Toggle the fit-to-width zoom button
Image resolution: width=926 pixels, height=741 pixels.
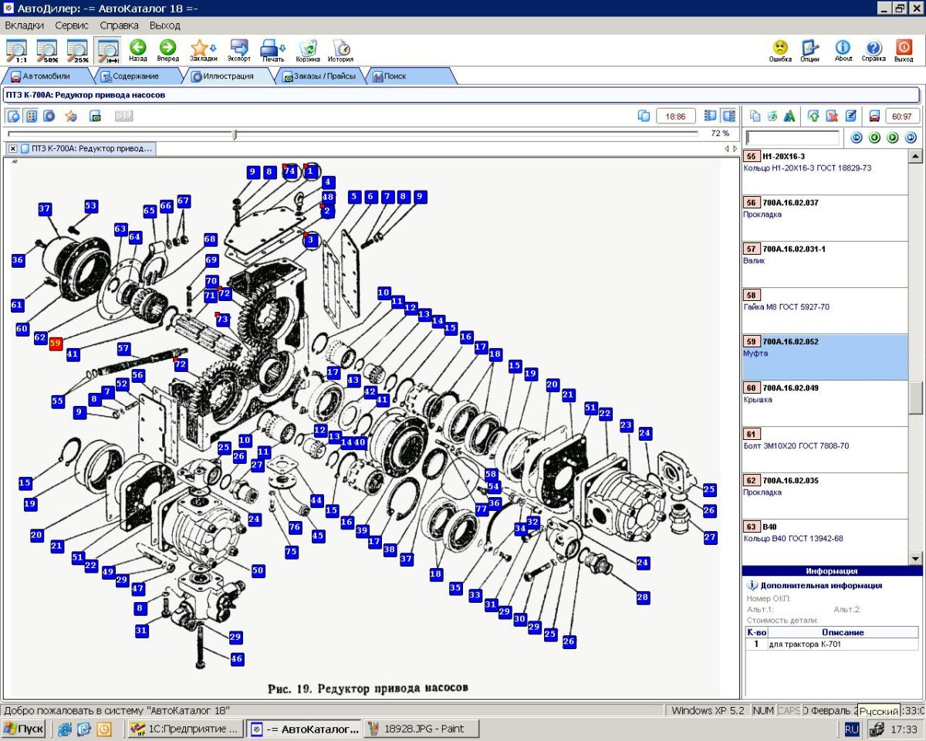[x=108, y=50]
